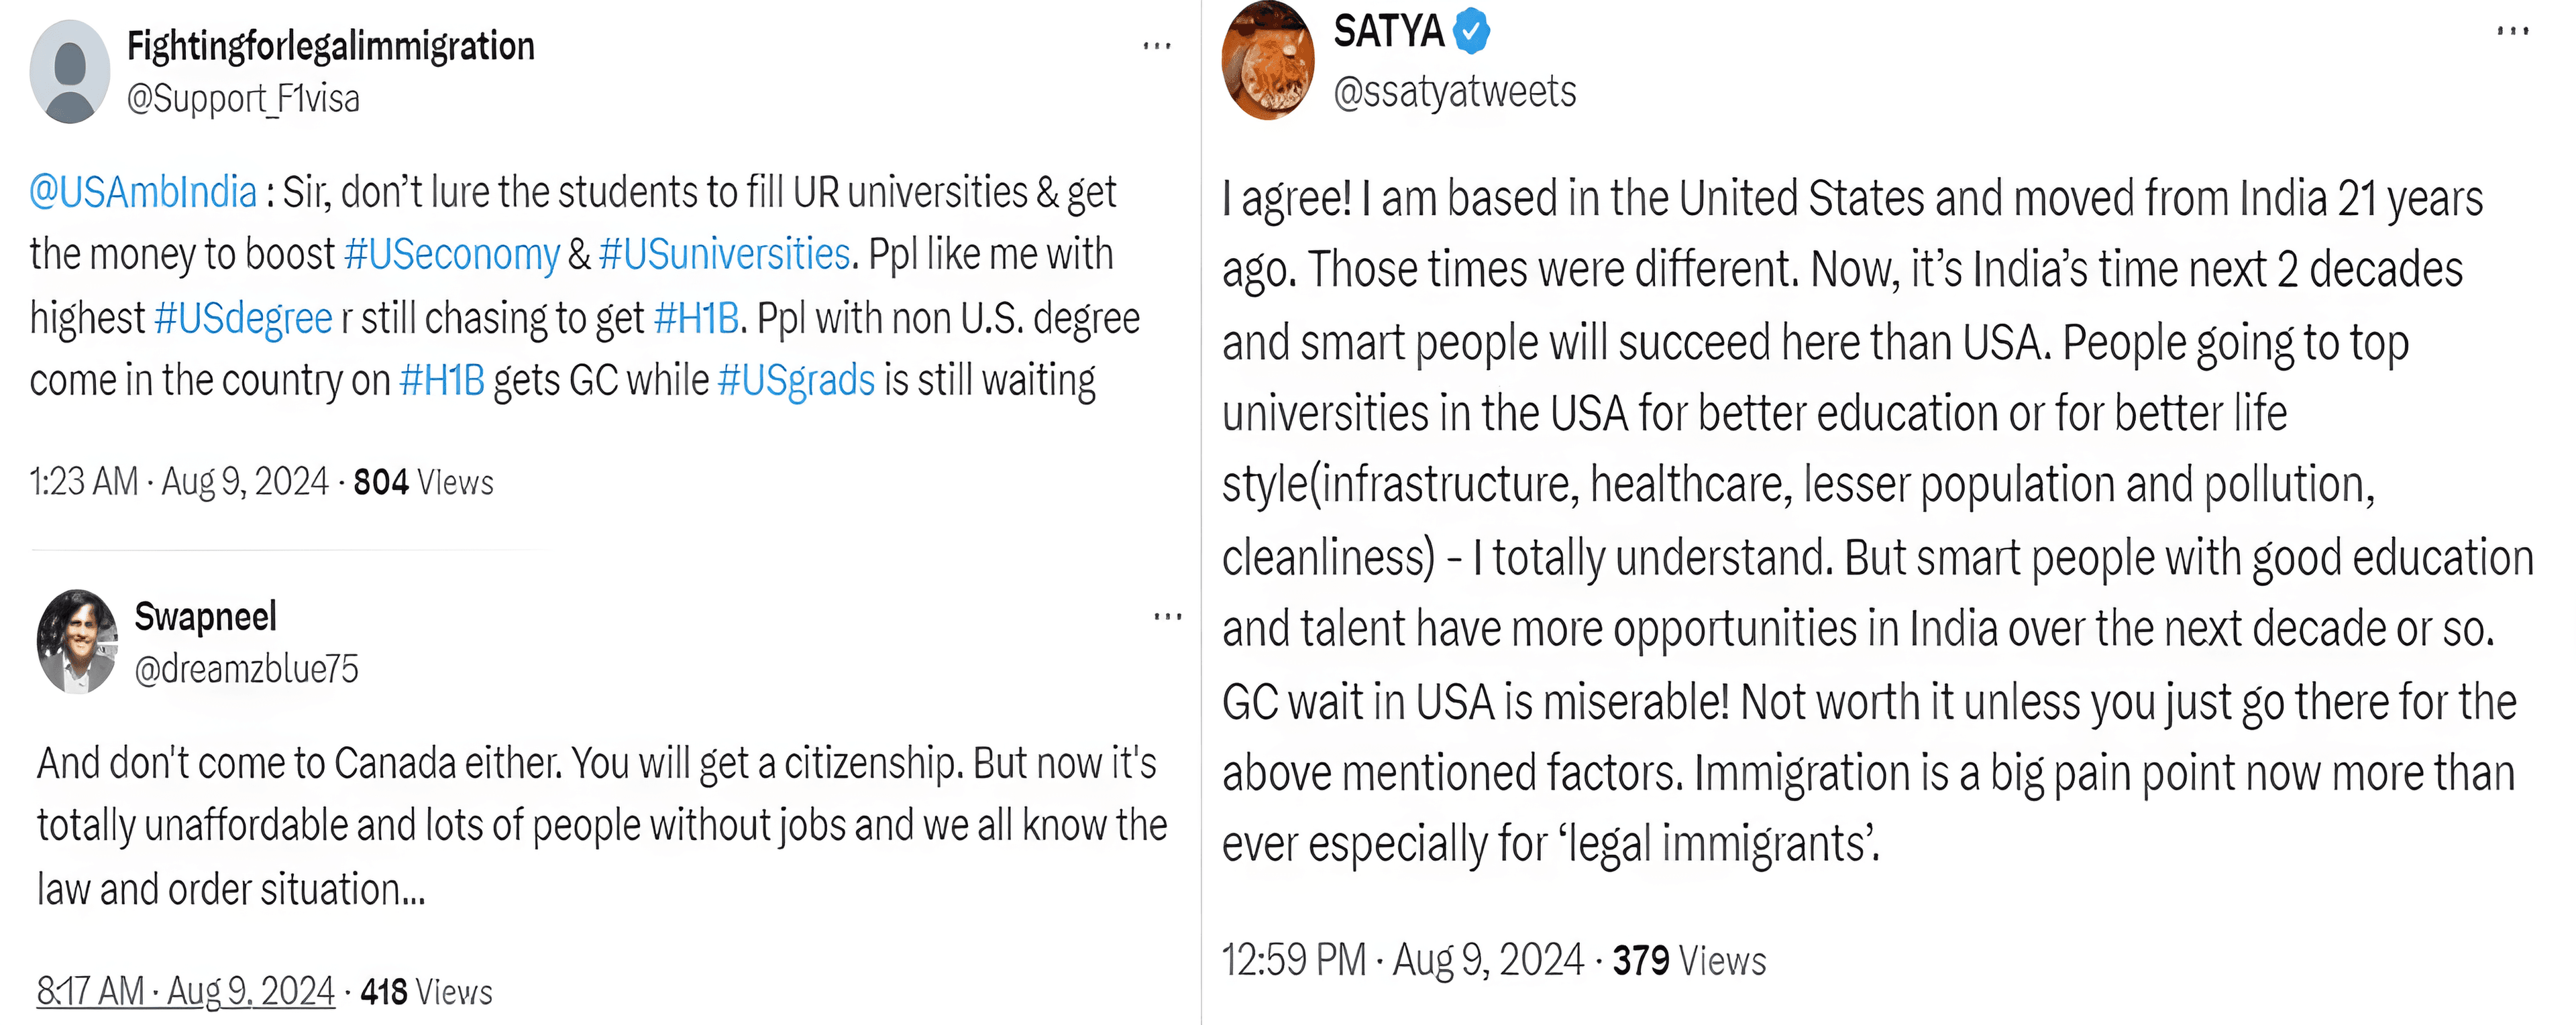Open Fightingforlegalimmigration's default profile avatar

pos(69,72)
